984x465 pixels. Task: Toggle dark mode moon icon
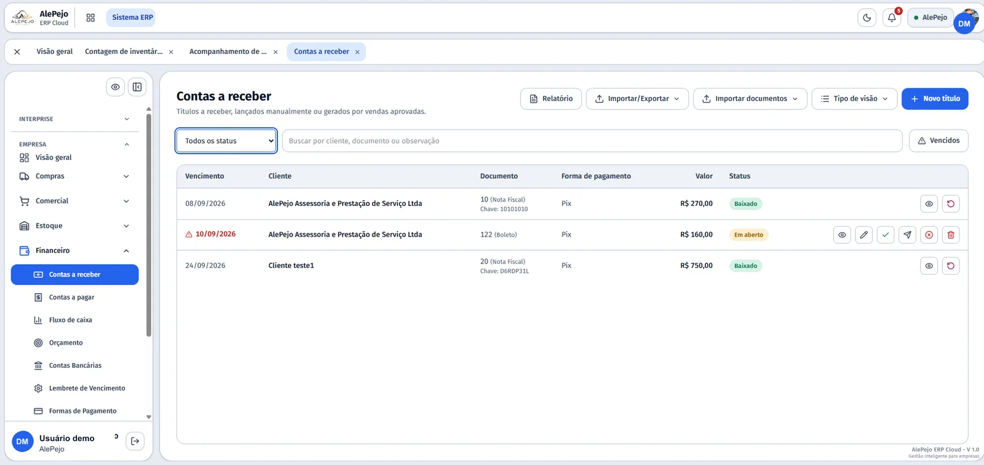click(x=867, y=18)
